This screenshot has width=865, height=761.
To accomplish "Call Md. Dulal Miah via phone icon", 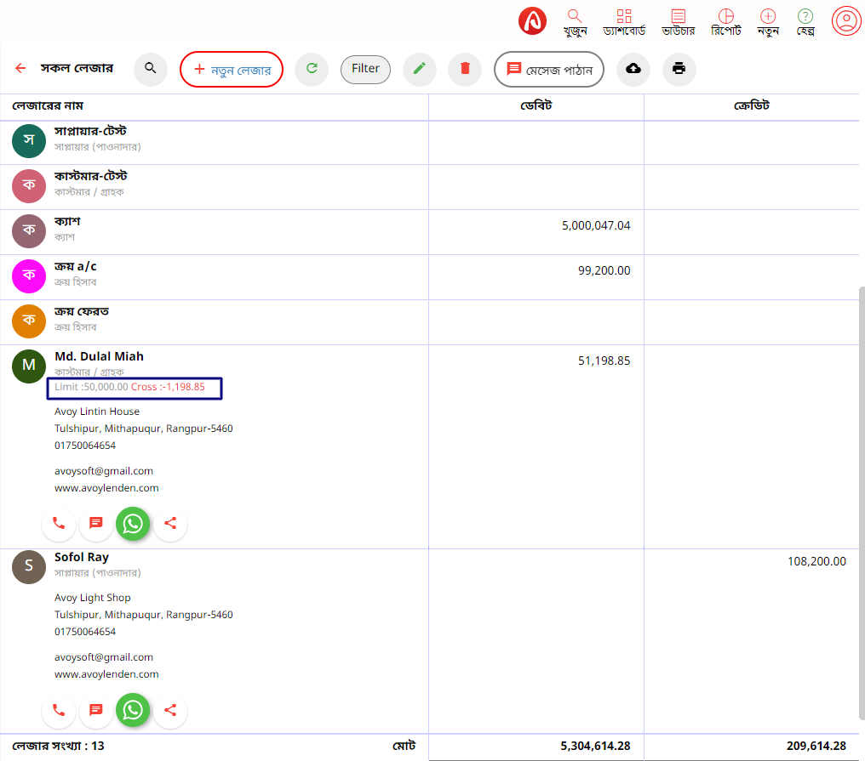I will (59, 524).
